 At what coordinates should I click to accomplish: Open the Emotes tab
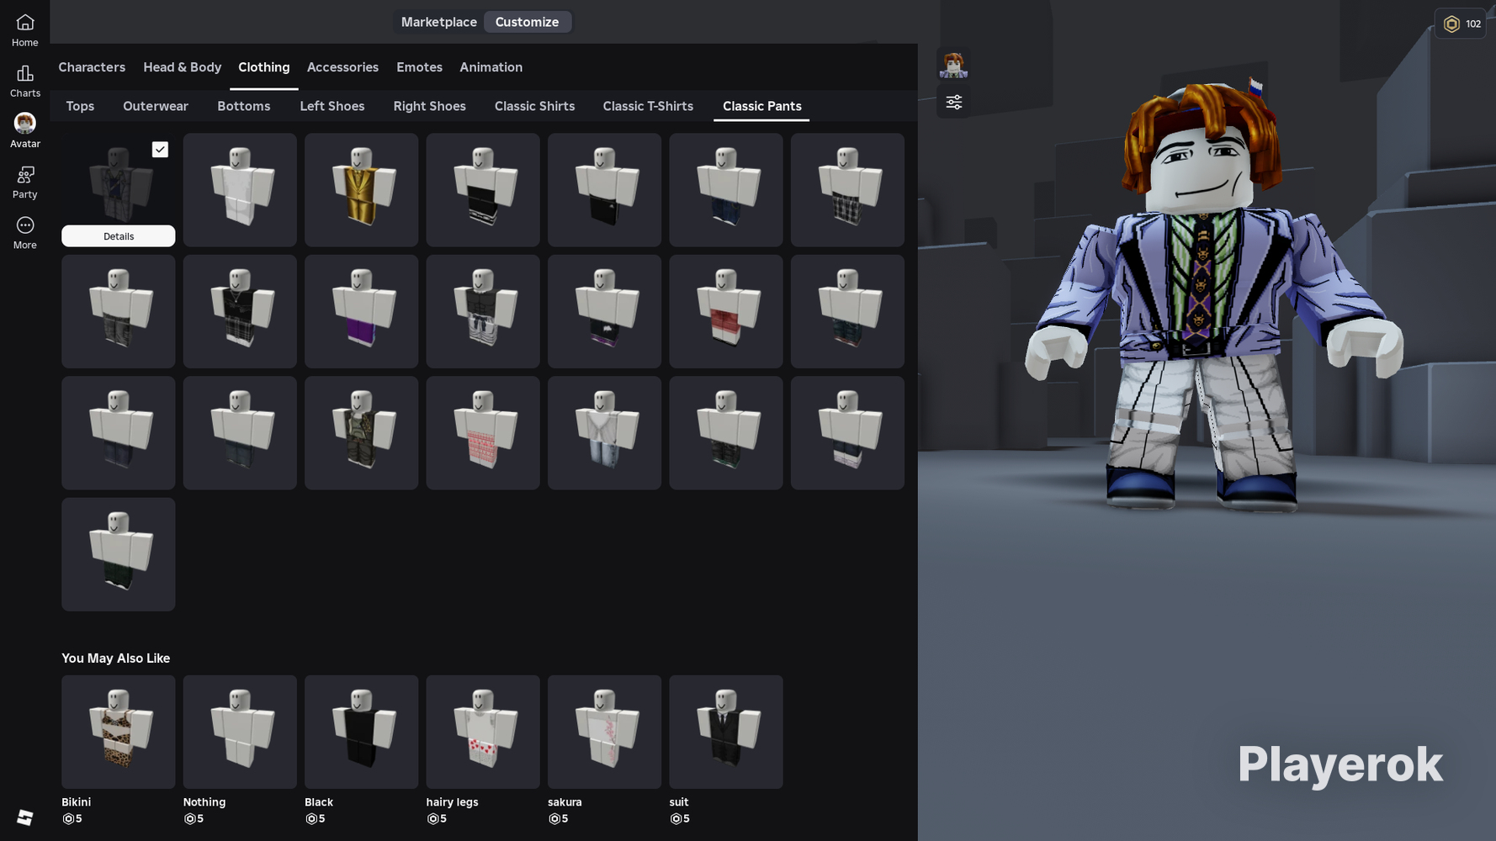point(419,67)
